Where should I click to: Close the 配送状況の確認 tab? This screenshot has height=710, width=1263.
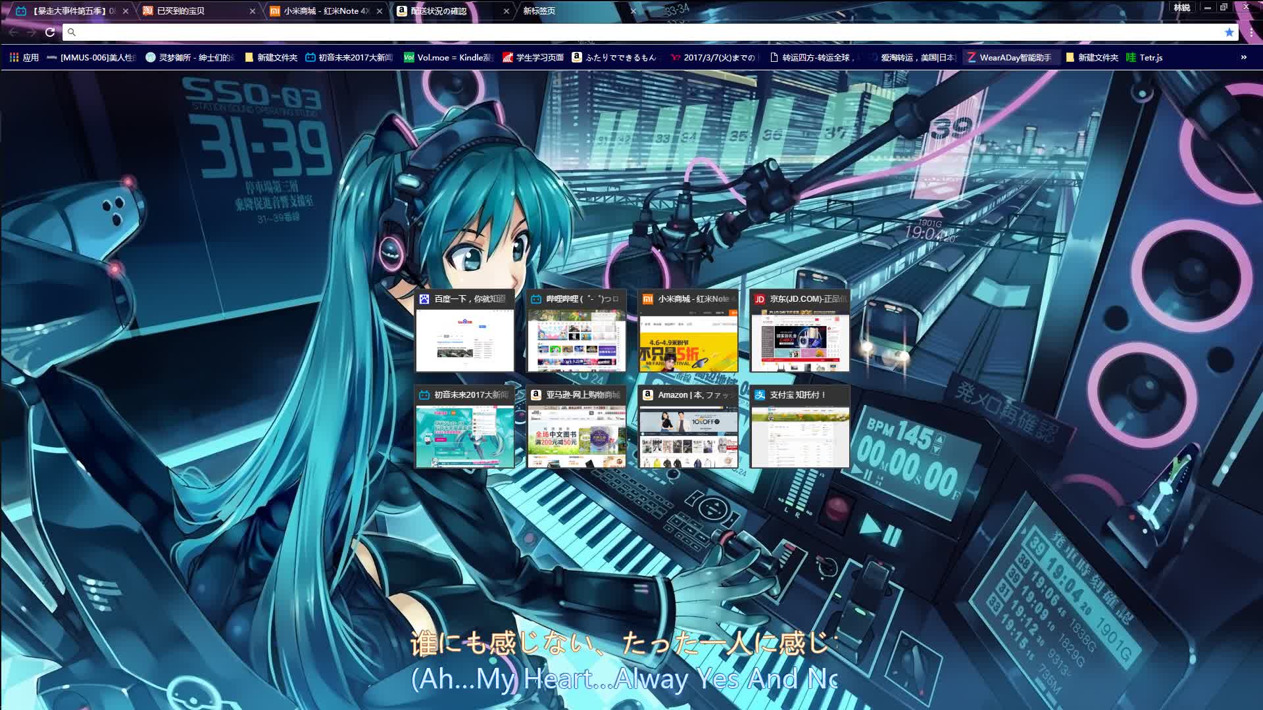click(507, 11)
